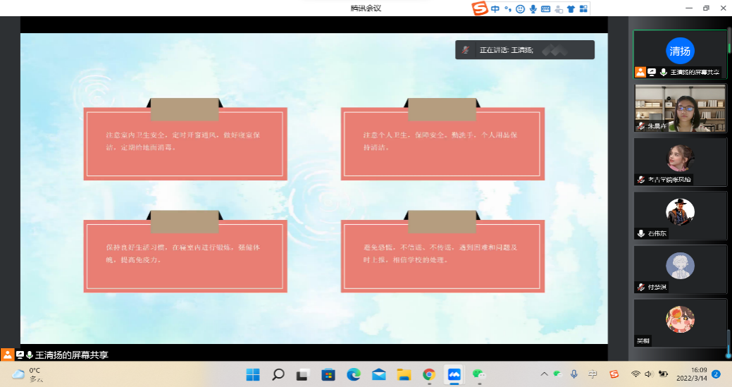The image size is (732, 387).
Task: Toggle Sogou voice input microphone
Action: [533, 9]
